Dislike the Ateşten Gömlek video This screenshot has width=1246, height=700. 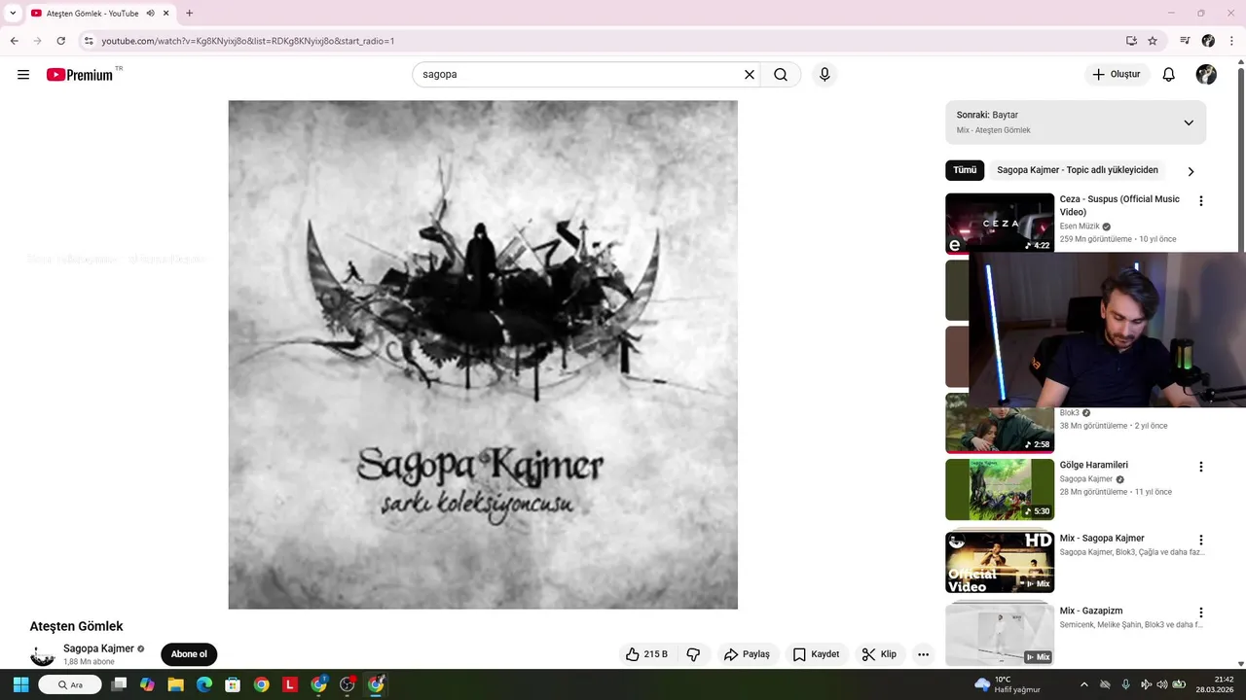(693, 654)
